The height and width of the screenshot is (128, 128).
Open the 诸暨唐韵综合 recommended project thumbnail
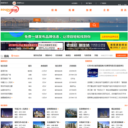(x=39, y=113)
